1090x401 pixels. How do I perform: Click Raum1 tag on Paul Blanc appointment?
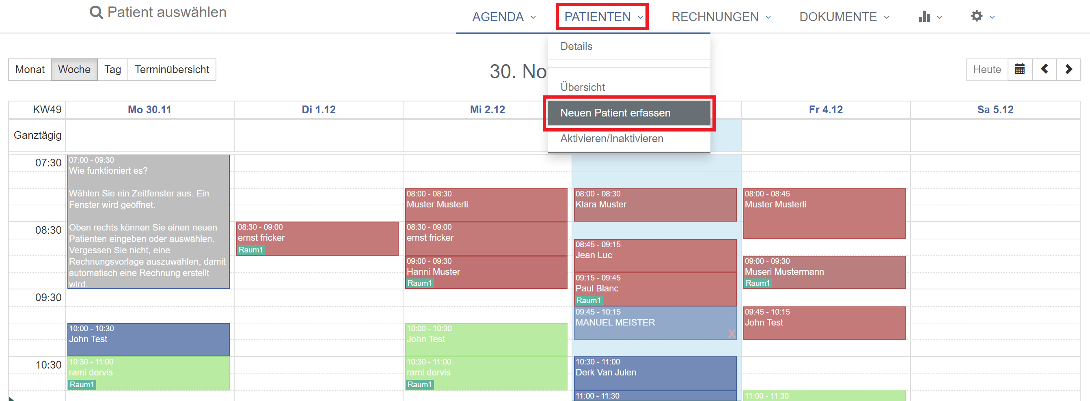[x=588, y=300]
